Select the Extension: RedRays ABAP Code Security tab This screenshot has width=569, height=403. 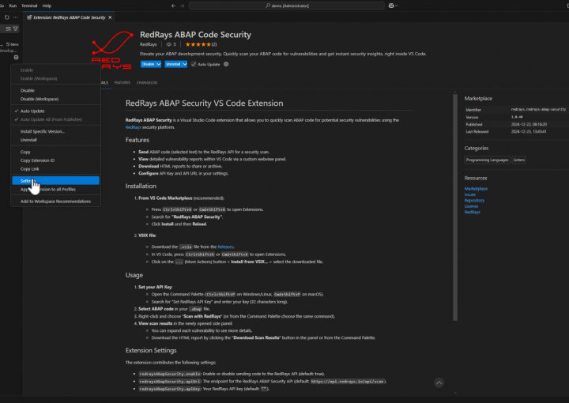click(x=69, y=17)
